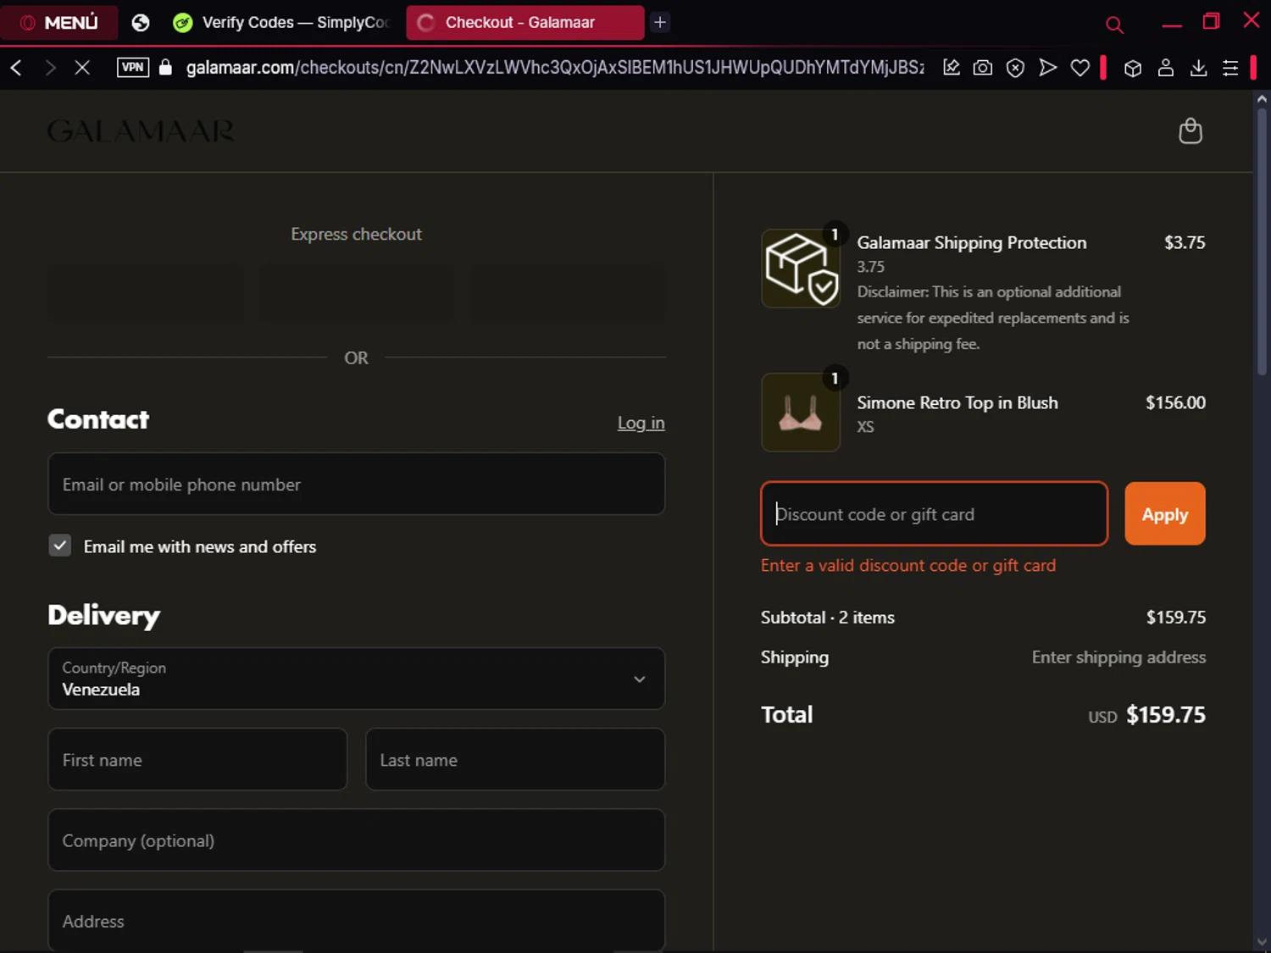Click the orange Apply button
This screenshot has width=1271, height=953.
[1165, 513]
